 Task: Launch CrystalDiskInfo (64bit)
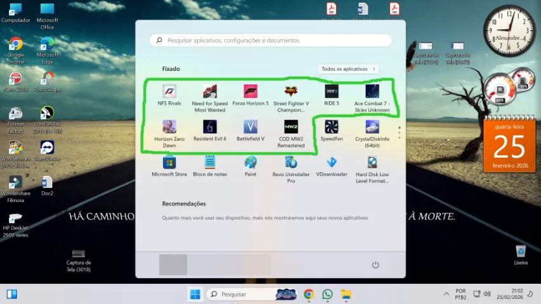pyautogui.click(x=372, y=134)
